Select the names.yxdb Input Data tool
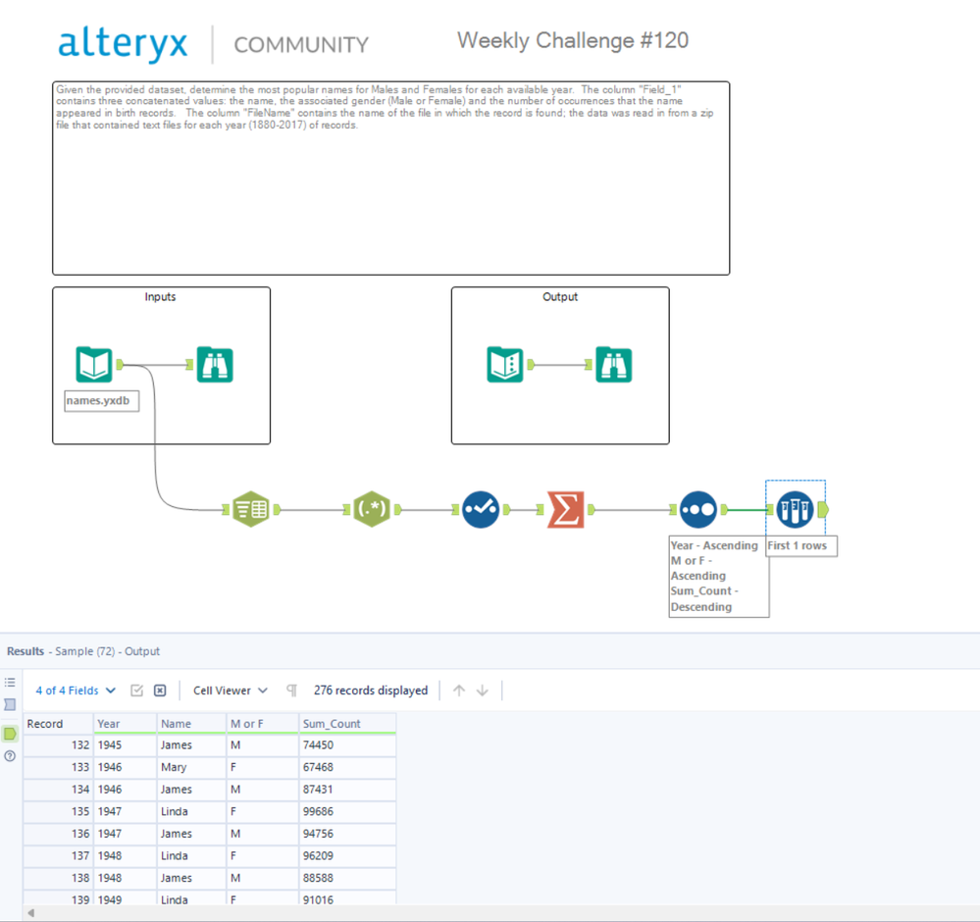Viewport: 980px width, 922px height. [94, 365]
